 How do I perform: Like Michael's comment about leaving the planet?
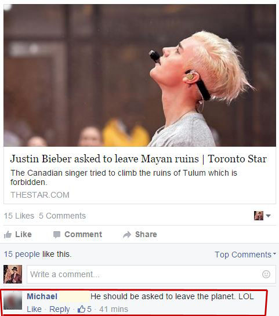34,309
